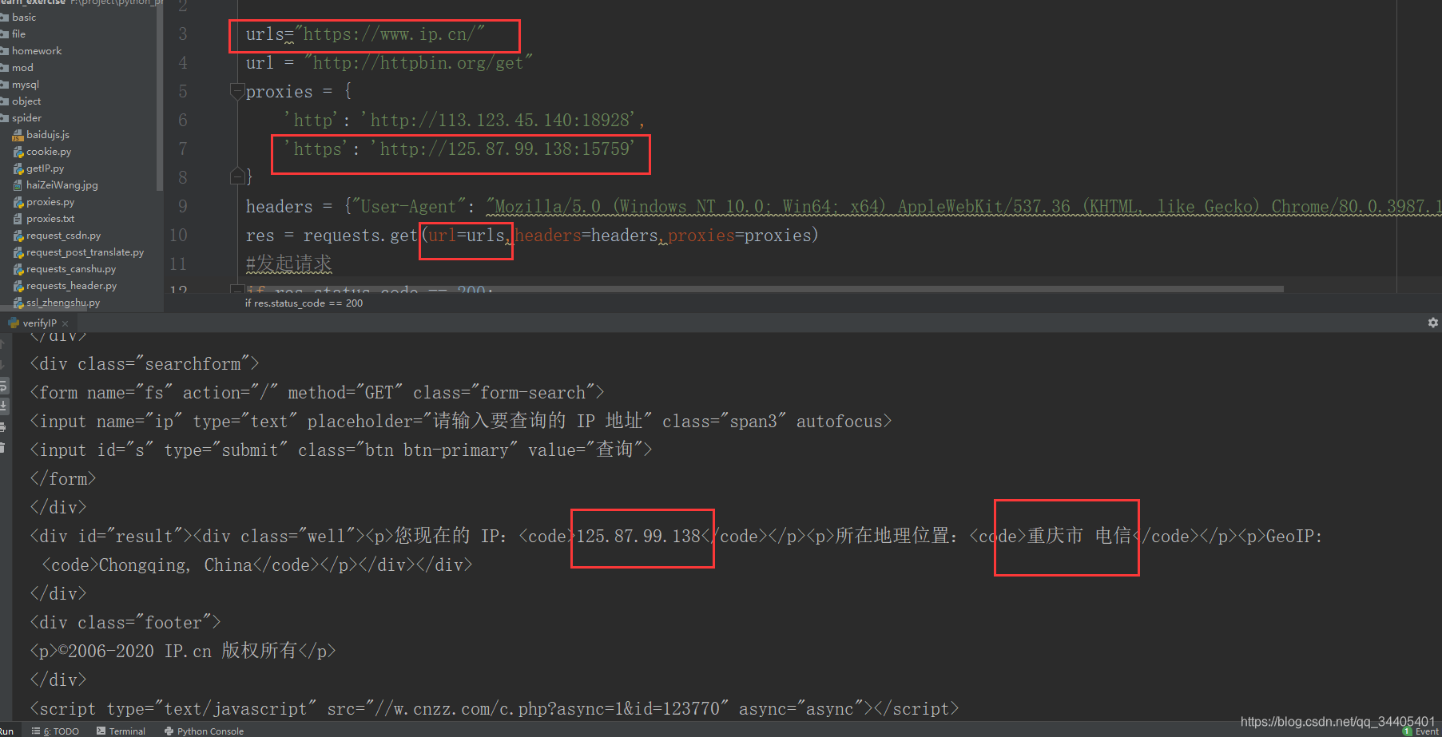Click proxies.py Python file icon
1442x737 pixels.
(x=18, y=202)
